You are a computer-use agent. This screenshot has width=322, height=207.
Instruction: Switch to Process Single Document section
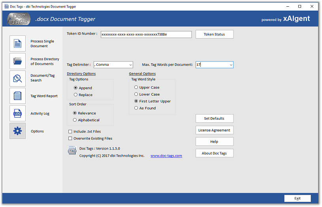coord(42,44)
